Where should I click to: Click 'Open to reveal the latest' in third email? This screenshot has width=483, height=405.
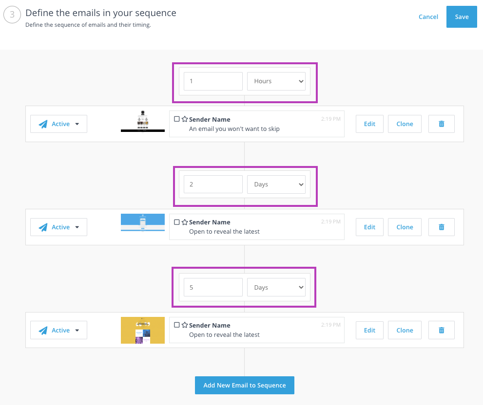(224, 335)
